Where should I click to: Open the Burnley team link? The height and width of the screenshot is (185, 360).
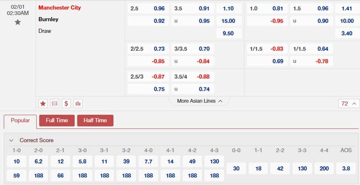(49, 20)
